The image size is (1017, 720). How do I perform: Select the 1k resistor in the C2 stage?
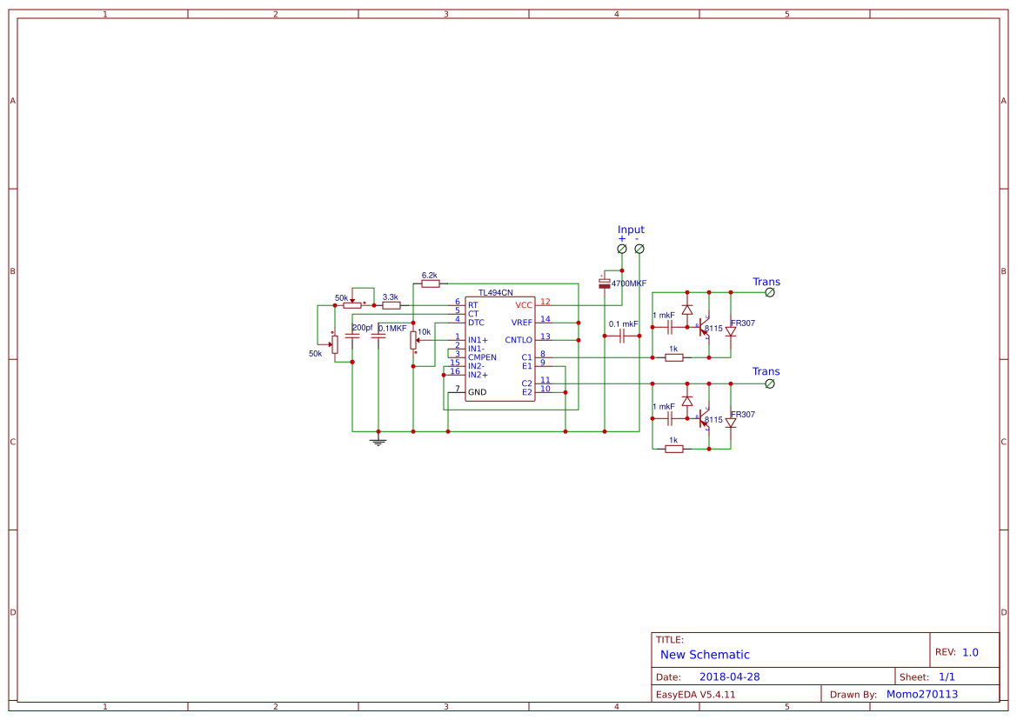(674, 449)
